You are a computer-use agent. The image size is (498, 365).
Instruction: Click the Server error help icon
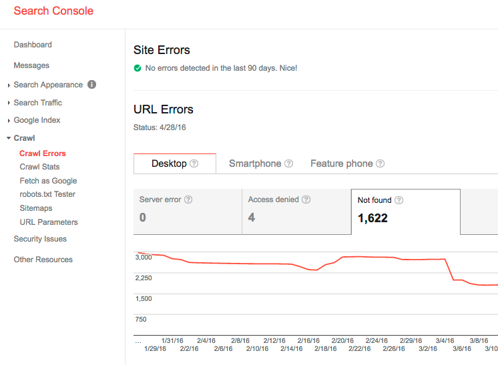point(188,200)
